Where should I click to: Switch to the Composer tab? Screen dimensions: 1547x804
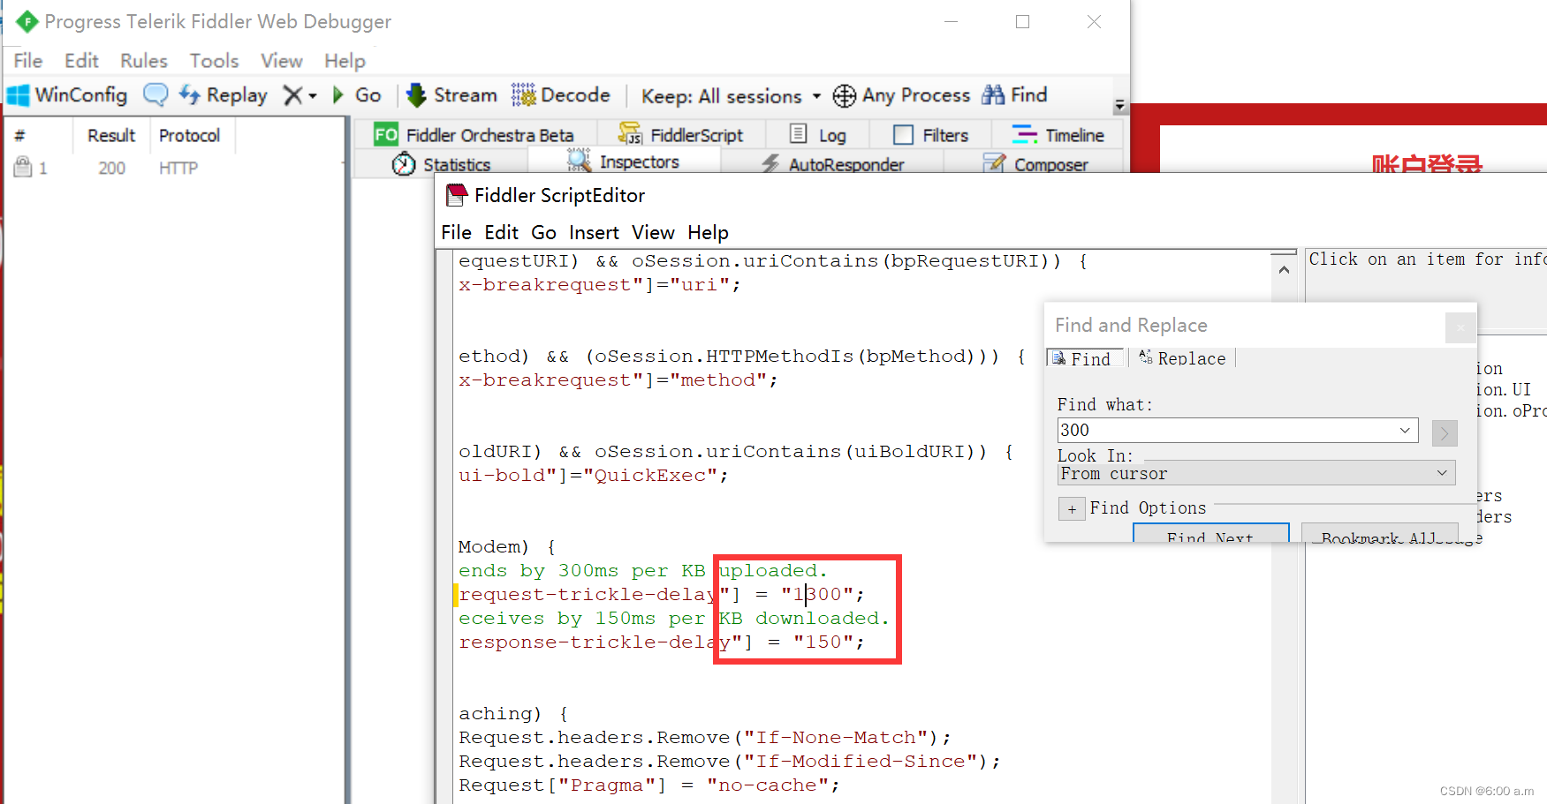1035,164
